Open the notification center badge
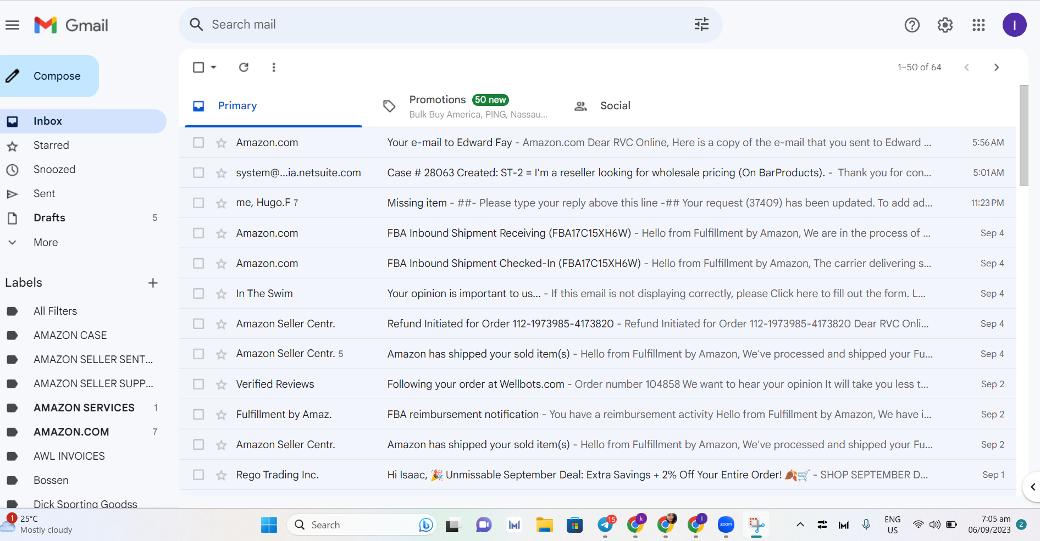This screenshot has height=541, width=1040. click(1021, 524)
